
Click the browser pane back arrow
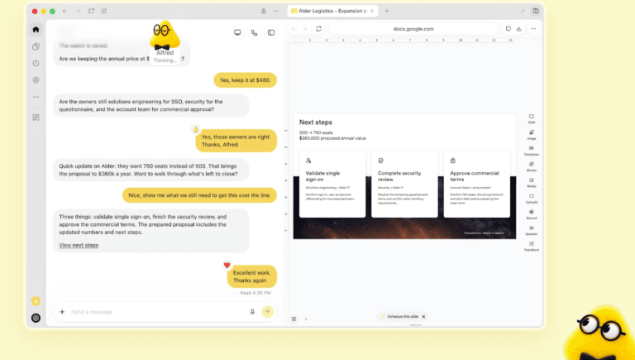[294, 29]
